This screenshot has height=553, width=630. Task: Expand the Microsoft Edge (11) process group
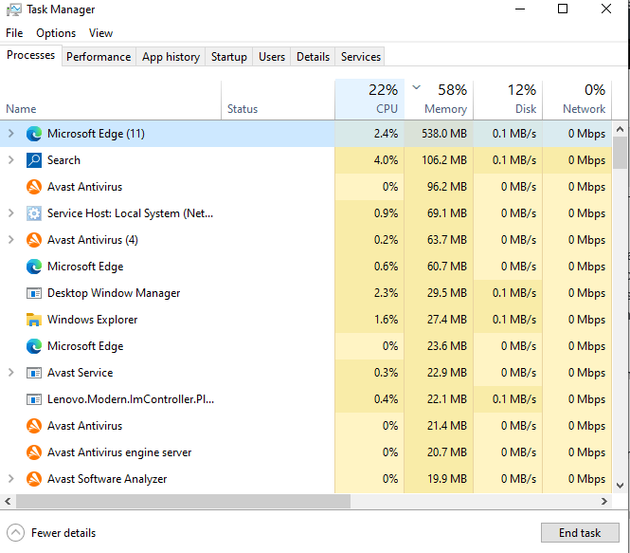[x=11, y=134]
